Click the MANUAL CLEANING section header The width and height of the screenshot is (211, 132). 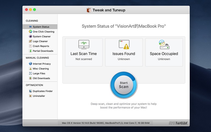pyautogui.click(x=37, y=58)
